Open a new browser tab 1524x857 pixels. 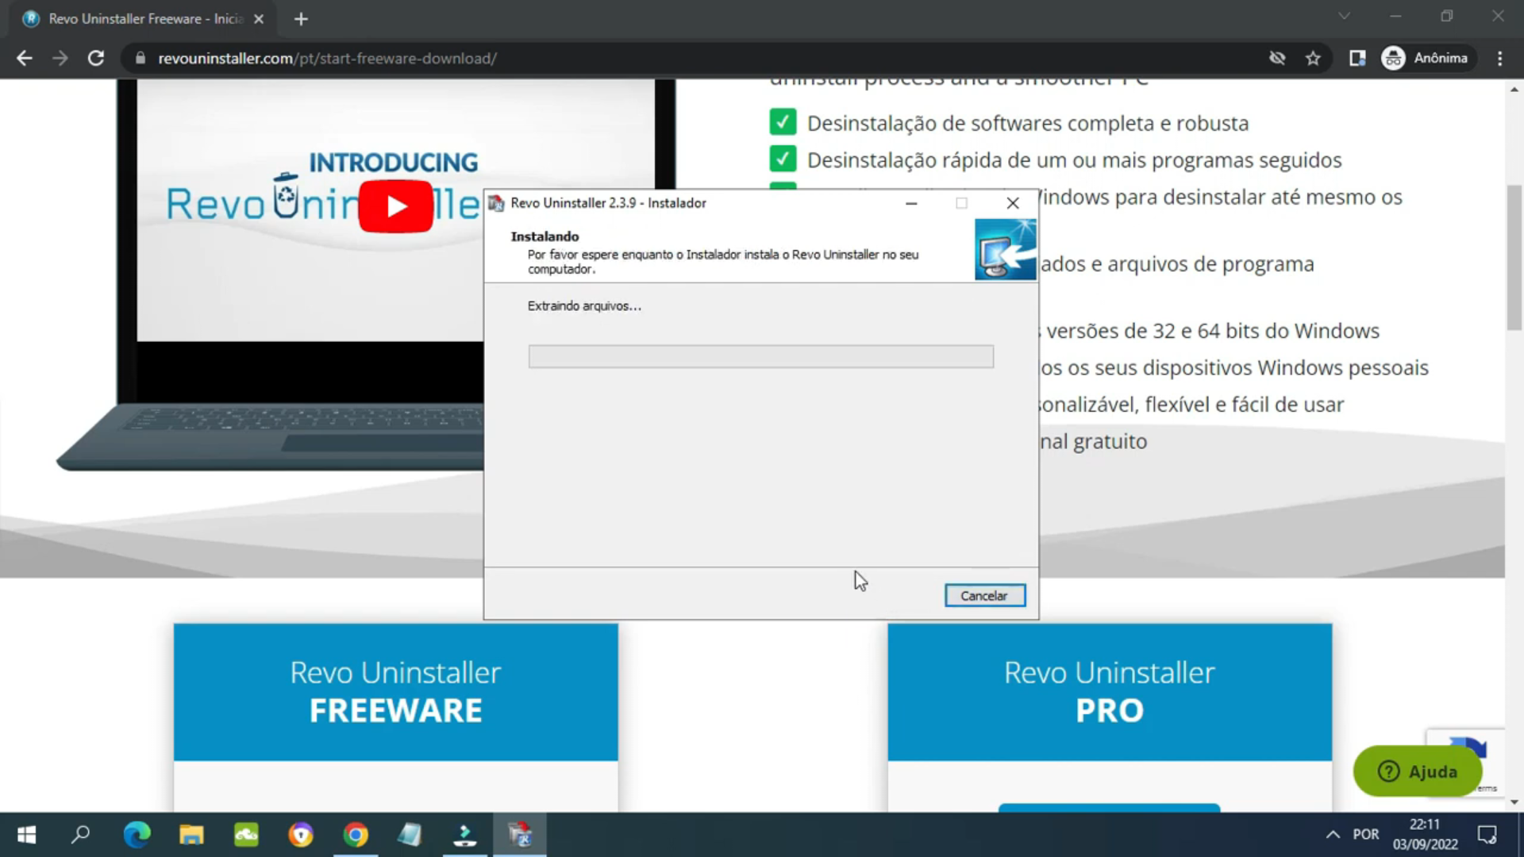(x=301, y=19)
